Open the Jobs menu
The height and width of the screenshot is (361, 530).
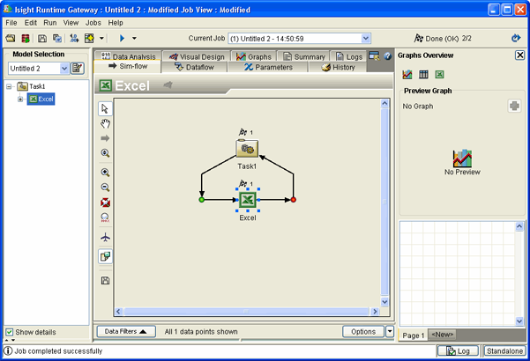tap(93, 22)
